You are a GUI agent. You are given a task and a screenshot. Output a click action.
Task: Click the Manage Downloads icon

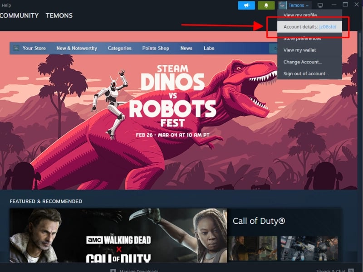113,270
